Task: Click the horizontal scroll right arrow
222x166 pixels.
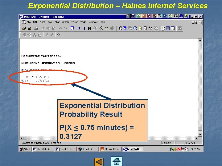Action: click(196, 138)
